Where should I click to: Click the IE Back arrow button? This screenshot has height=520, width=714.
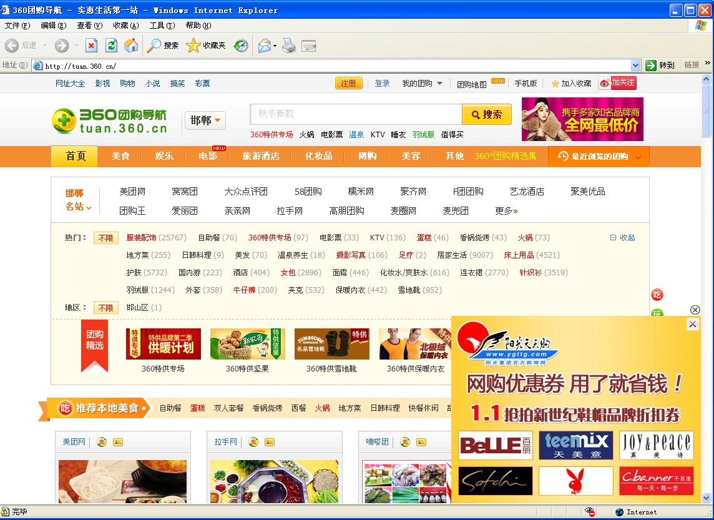[x=12, y=46]
